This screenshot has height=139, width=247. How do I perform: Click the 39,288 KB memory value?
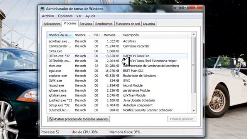(x=112, y=66)
